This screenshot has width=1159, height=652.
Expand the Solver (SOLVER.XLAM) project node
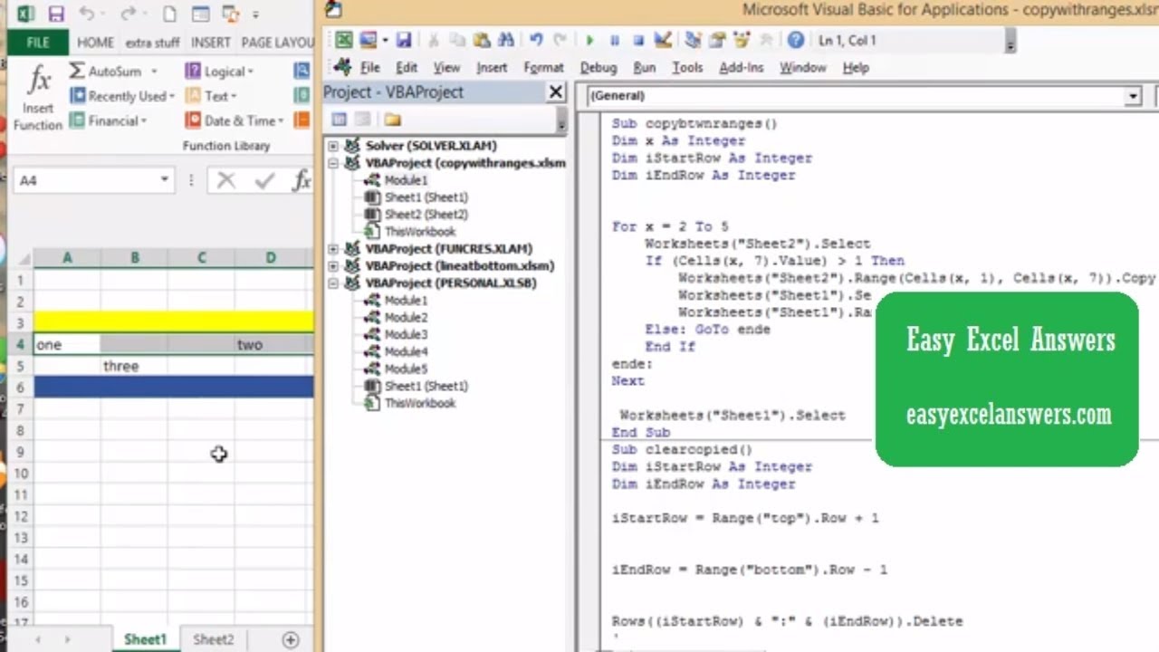pyautogui.click(x=333, y=146)
